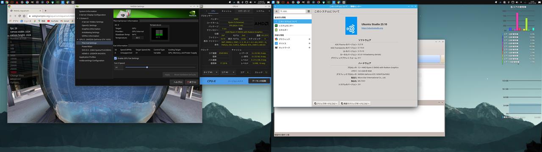
Task: Select HDMI-0 IODATA display entry
Action: pos(94,54)
